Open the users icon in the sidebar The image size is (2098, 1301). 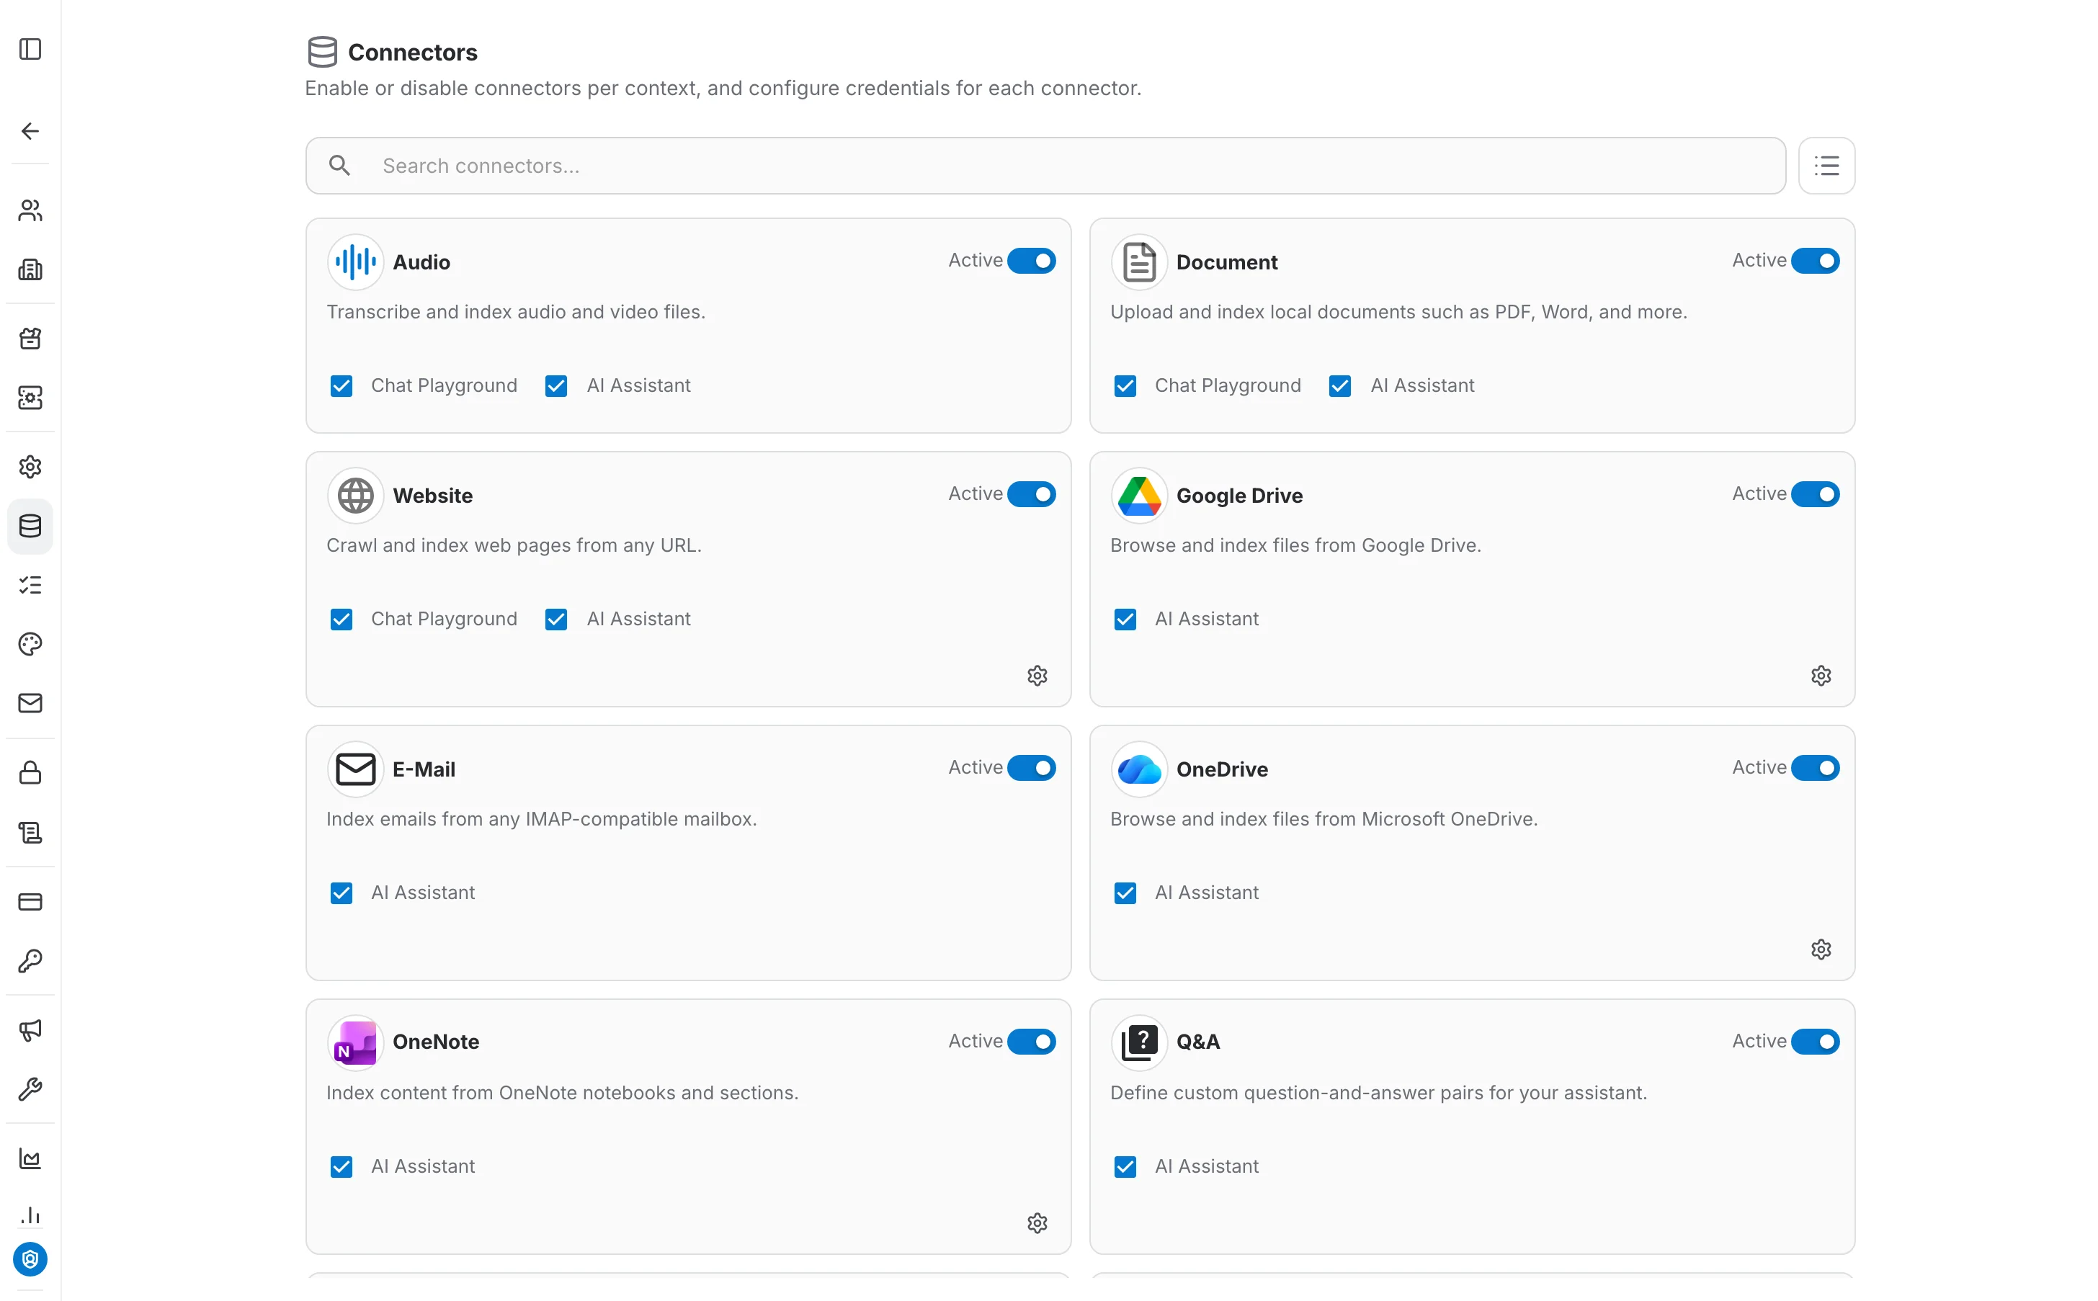point(30,211)
